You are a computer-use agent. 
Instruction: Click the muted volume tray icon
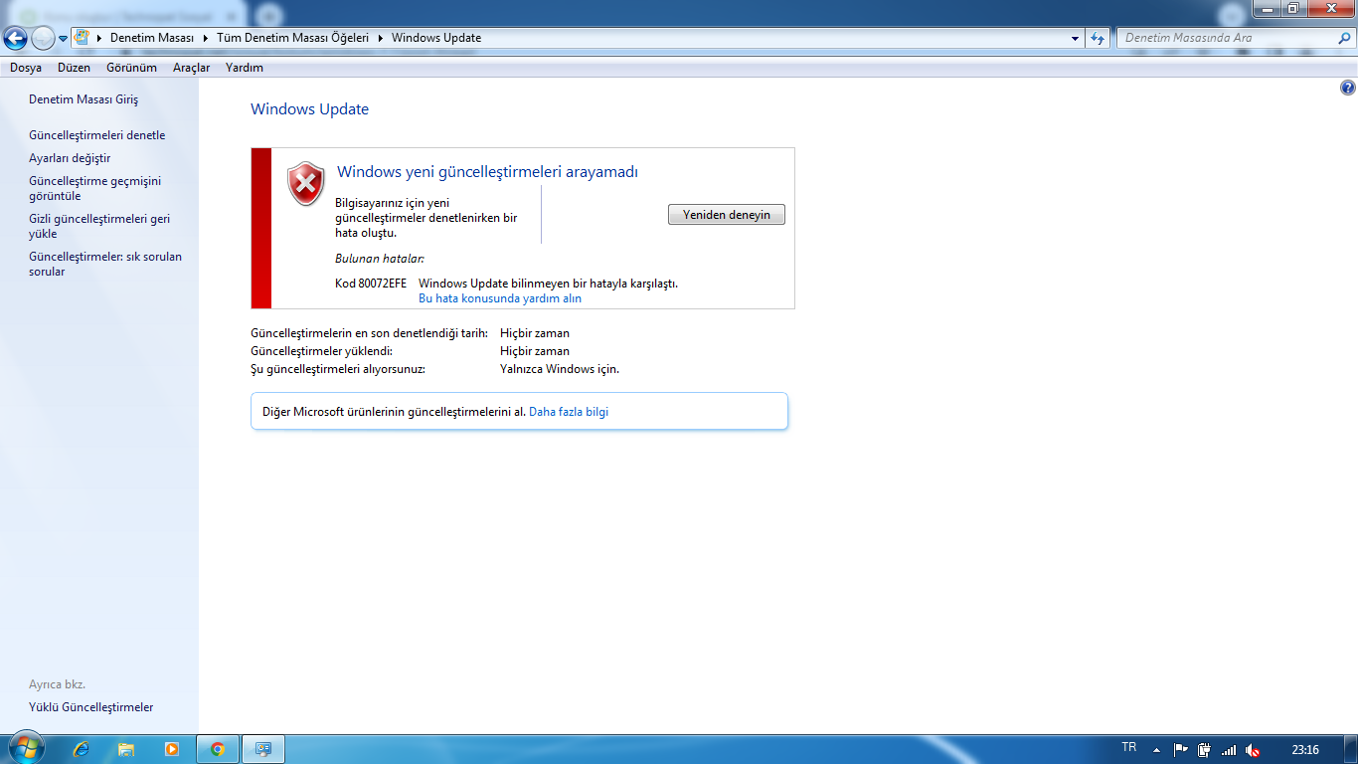pyautogui.click(x=1253, y=750)
